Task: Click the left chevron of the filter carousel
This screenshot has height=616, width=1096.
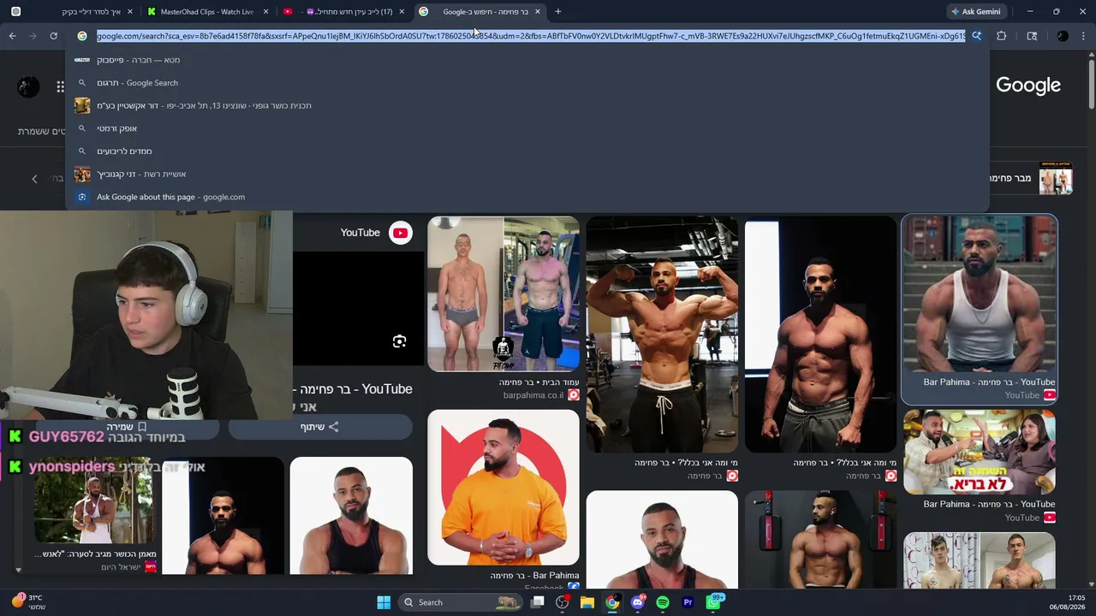Action: coord(34,178)
